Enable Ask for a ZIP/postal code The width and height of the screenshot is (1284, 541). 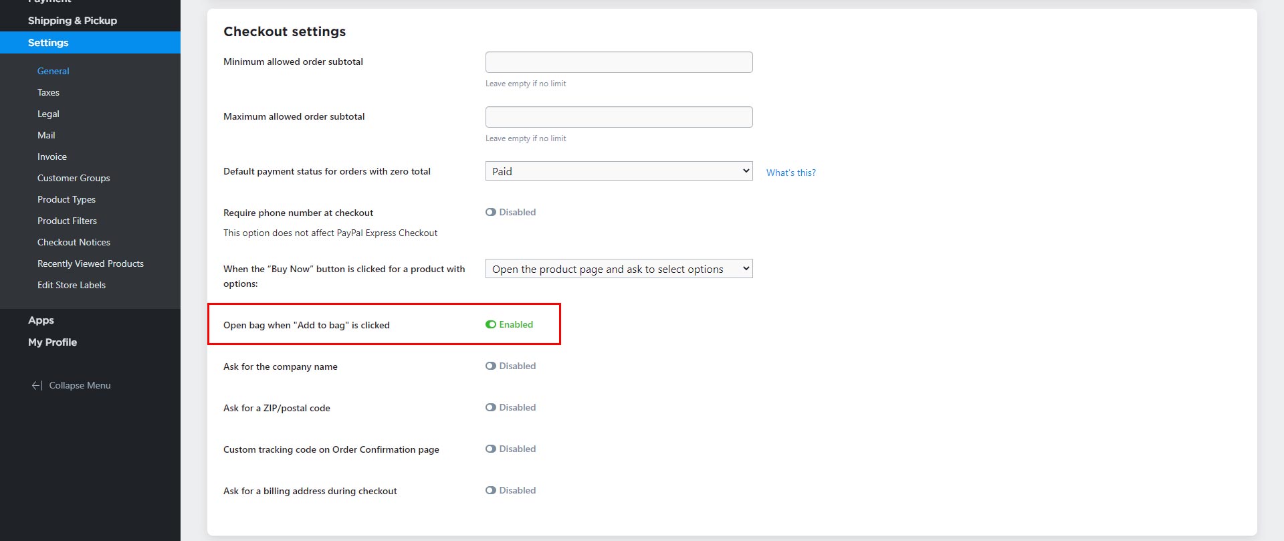[491, 407]
